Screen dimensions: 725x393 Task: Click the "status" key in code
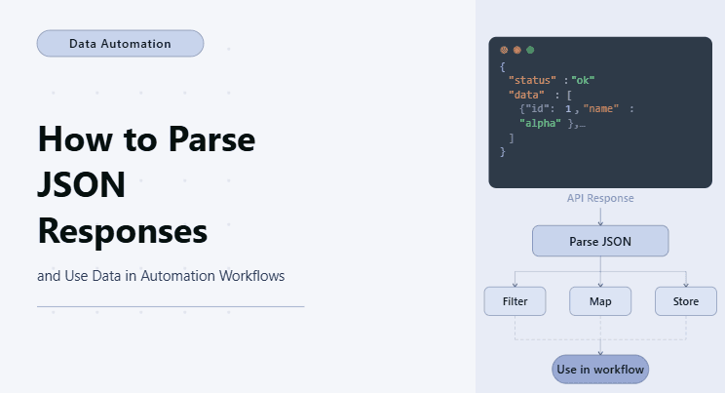click(x=532, y=80)
